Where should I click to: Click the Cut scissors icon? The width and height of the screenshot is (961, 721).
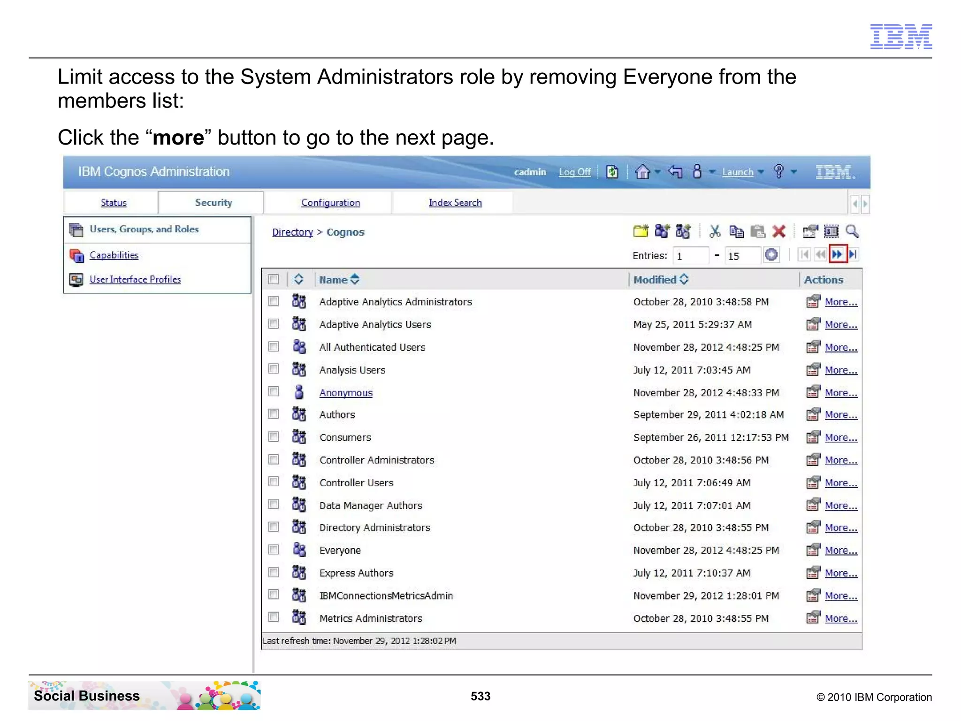click(715, 231)
